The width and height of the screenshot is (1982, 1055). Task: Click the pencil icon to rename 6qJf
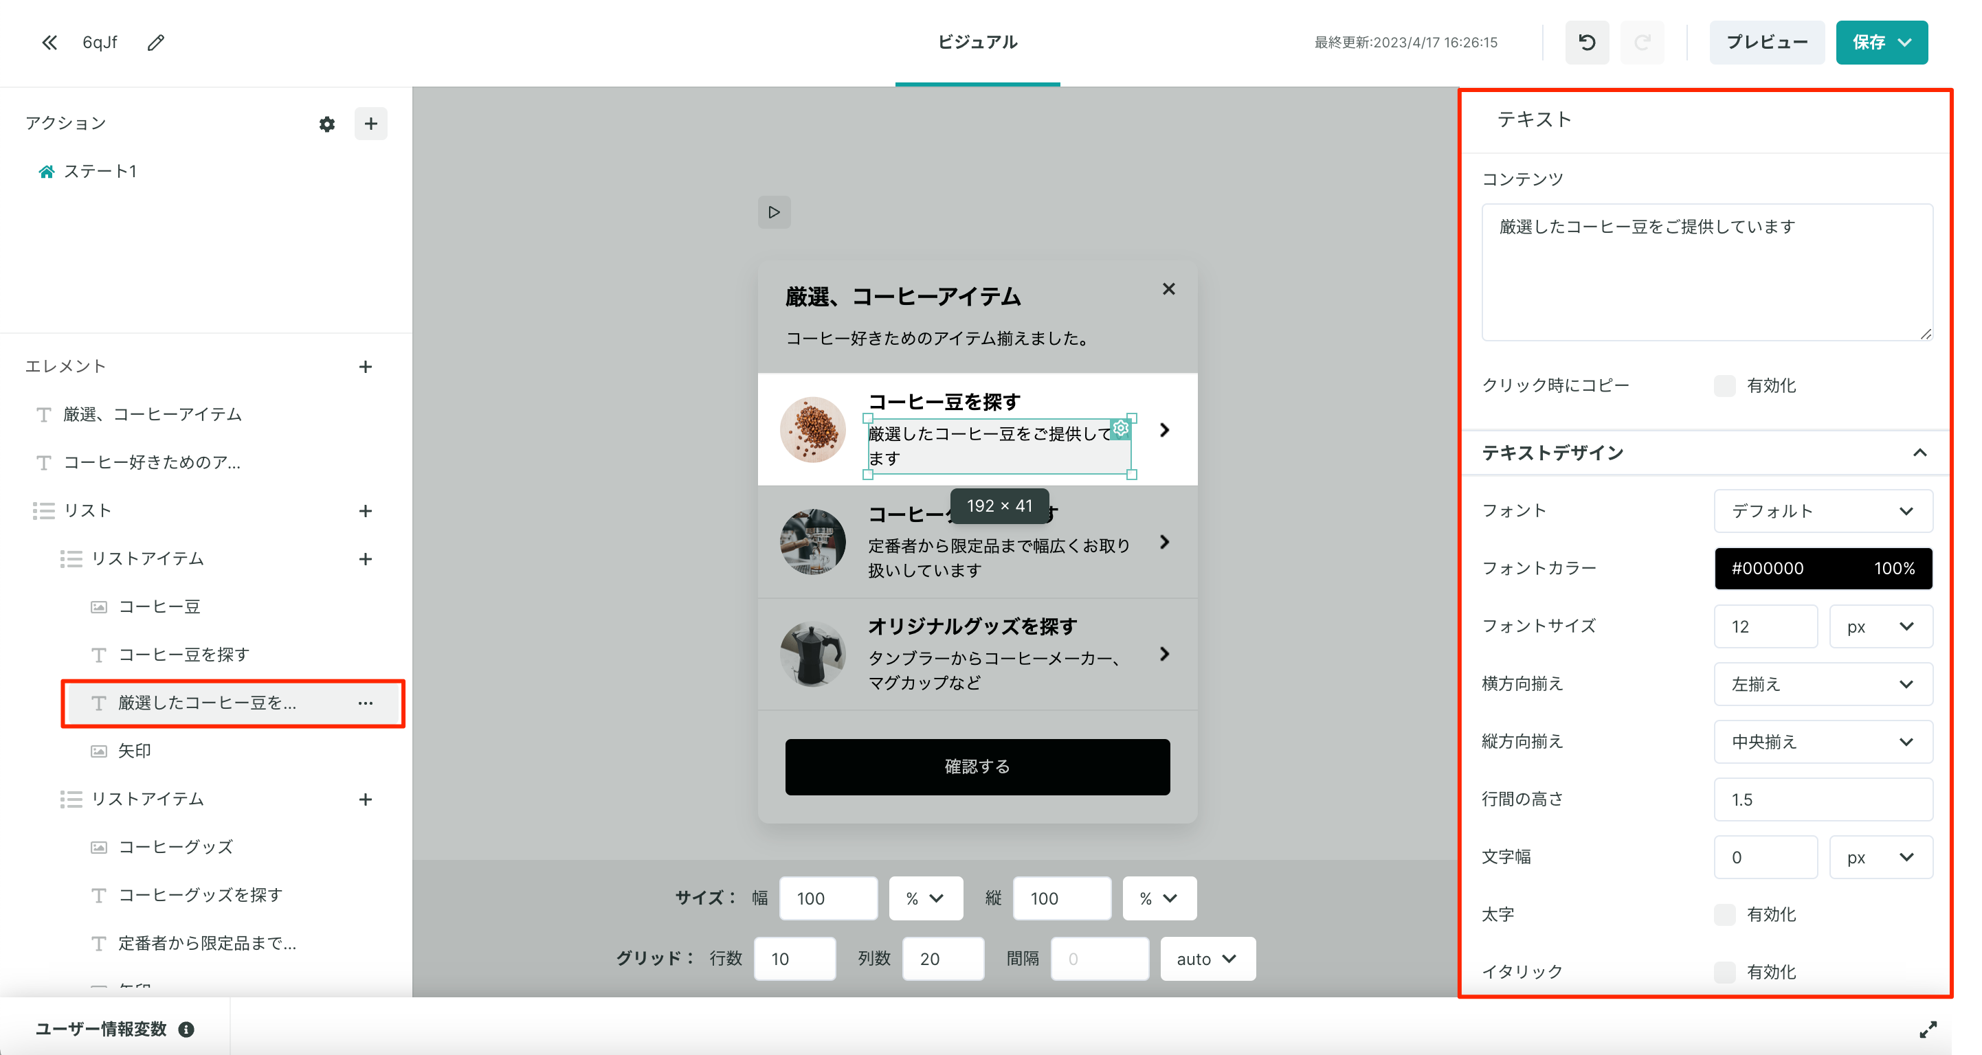[156, 43]
